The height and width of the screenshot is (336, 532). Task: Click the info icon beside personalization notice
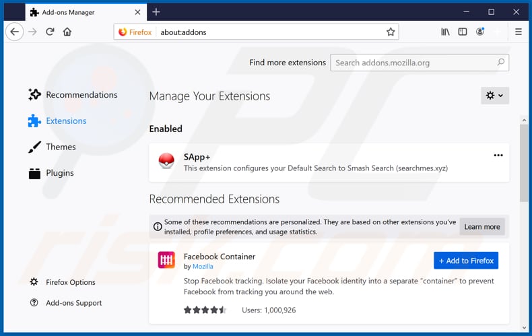(158, 226)
